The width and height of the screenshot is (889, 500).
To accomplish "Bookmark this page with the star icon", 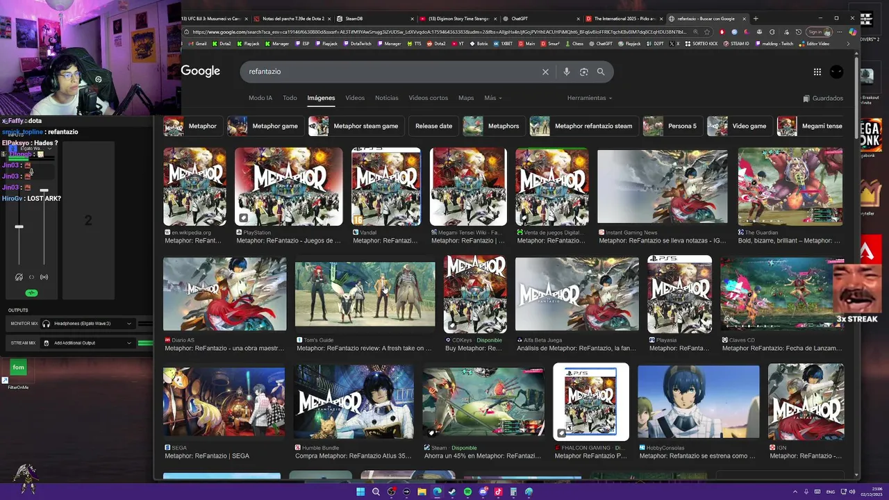I will click(707, 32).
